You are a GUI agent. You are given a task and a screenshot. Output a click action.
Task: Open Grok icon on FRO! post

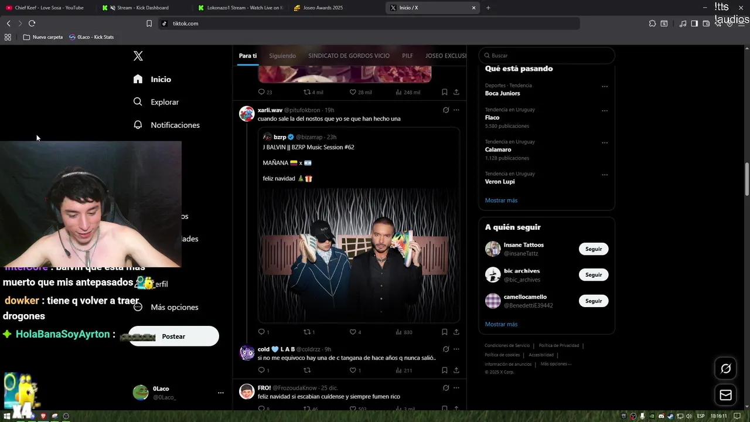446,388
